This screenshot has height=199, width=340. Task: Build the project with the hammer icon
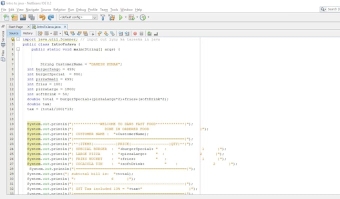tap(103, 17)
